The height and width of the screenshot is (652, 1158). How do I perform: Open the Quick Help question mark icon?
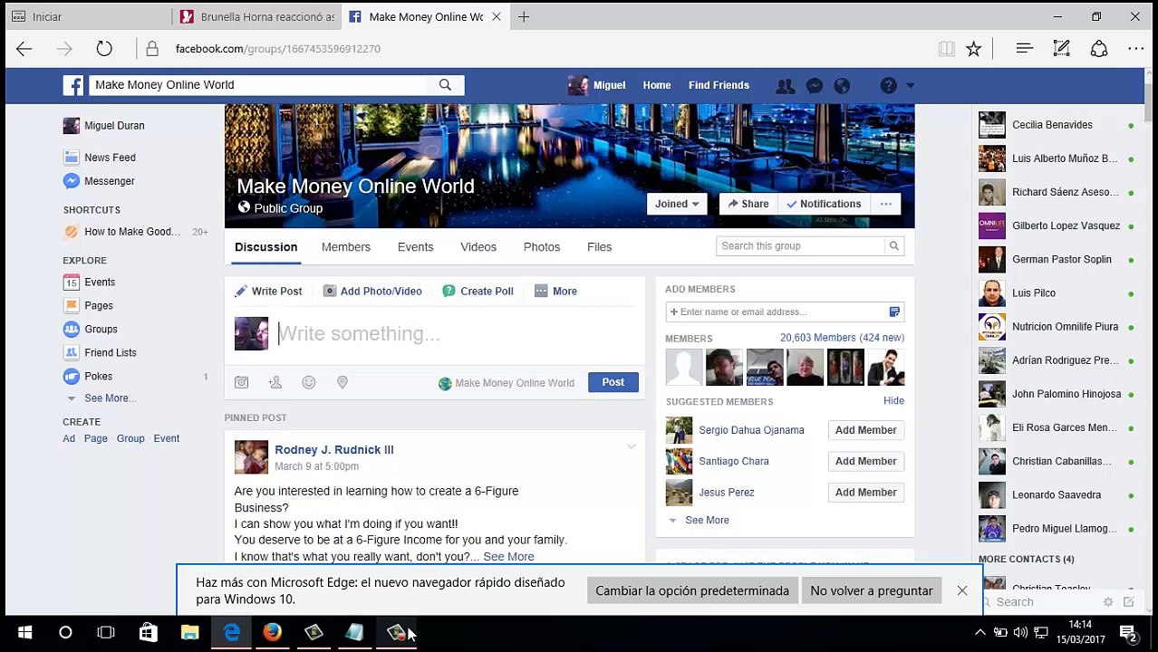point(889,86)
